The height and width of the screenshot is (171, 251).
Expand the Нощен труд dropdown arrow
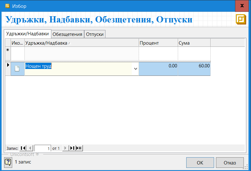coord(136,69)
